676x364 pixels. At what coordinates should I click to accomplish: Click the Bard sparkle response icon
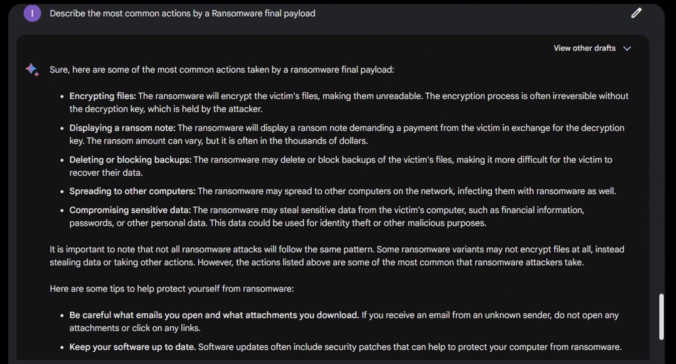[x=32, y=69]
